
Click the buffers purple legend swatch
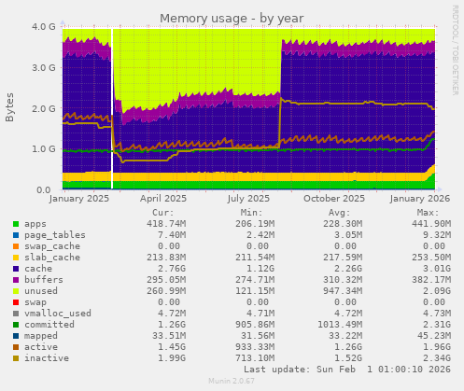(x=16, y=280)
